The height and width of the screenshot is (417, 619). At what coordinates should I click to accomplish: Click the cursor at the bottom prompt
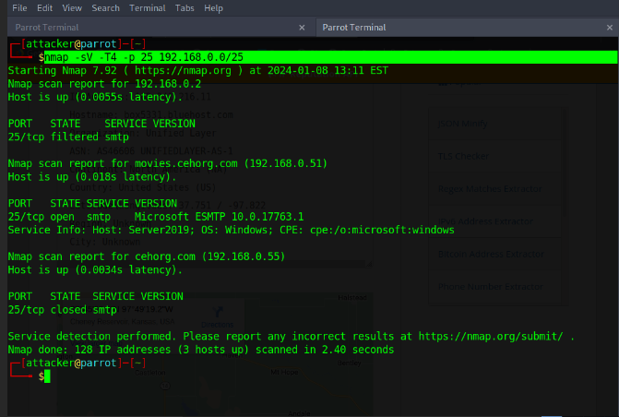(x=42, y=376)
